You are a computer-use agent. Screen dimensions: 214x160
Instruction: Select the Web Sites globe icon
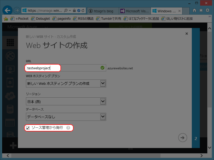10,56
